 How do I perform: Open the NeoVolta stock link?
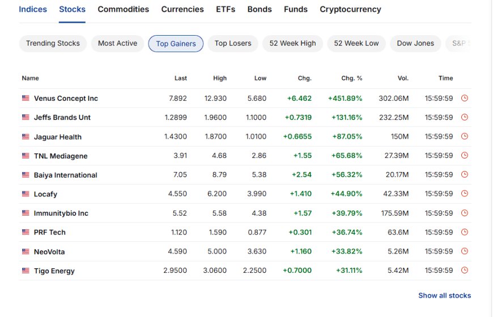49,252
